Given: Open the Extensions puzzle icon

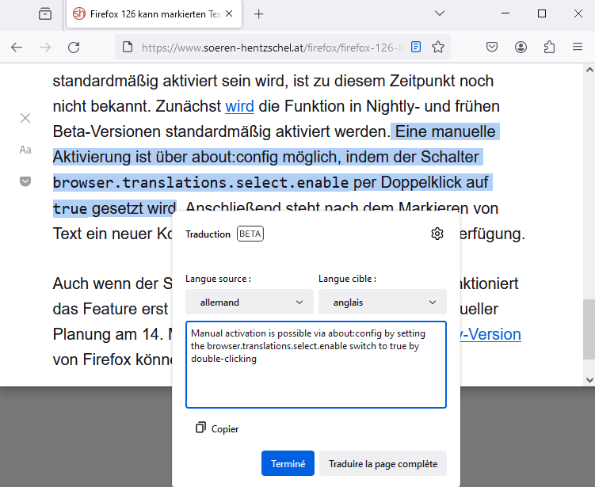Looking at the screenshot, I should pos(549,47).
